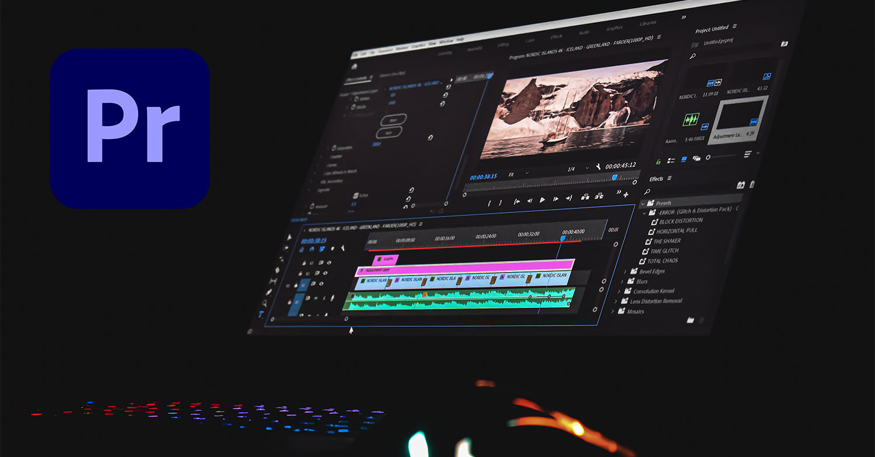This screenshot has width=875, height=457.
Task: Expand Lens Distortion Removal folder
Action: (x=616, y=301)
